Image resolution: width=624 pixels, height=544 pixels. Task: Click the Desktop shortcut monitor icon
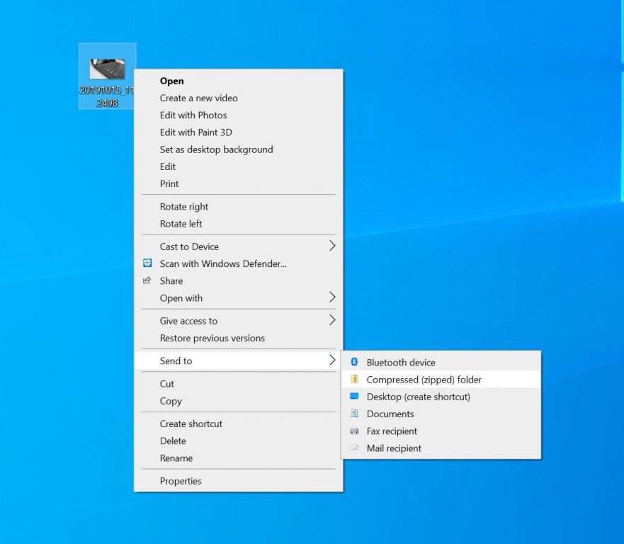pyautogui.click(x=355, y=397)
